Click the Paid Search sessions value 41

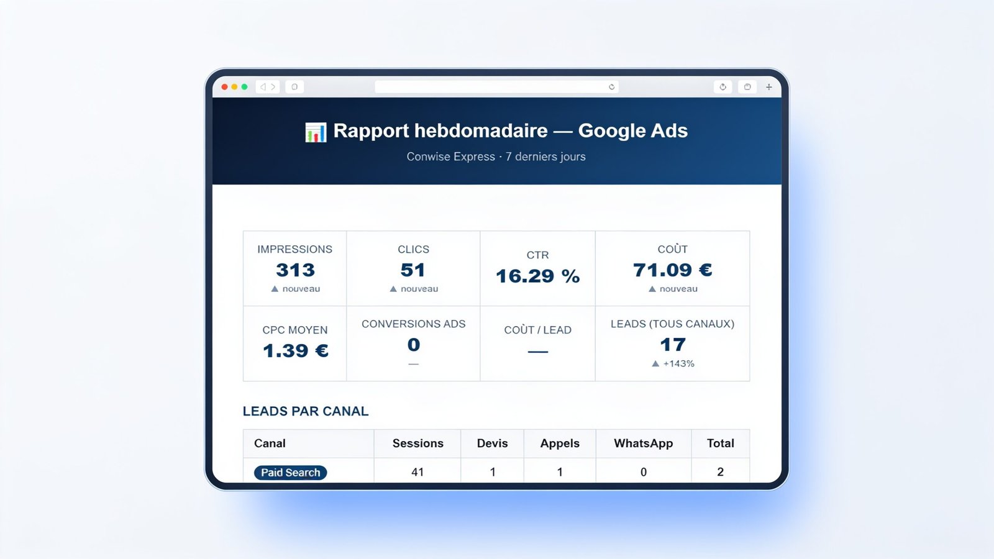click(417, 472)
